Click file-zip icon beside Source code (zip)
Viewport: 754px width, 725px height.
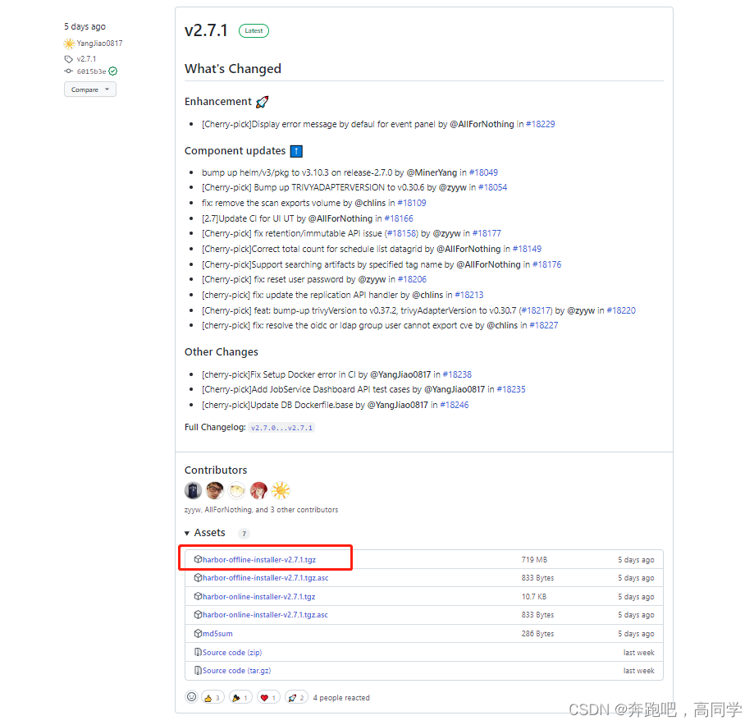tap(198, 652)
